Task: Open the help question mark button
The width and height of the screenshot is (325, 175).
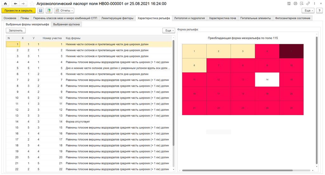Action: tap(319, 10)
